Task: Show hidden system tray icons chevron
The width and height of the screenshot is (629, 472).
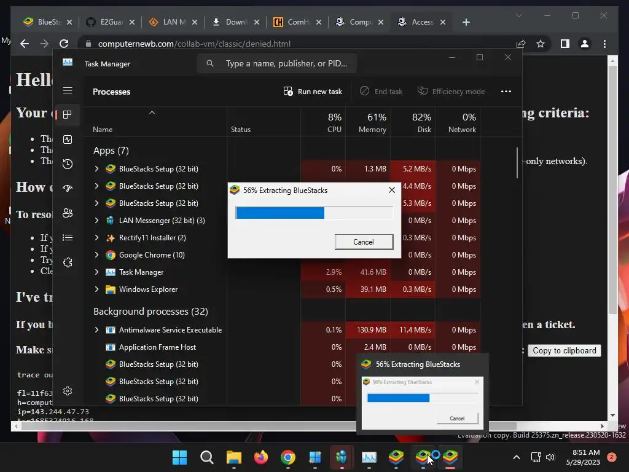Action: (517, 457)
